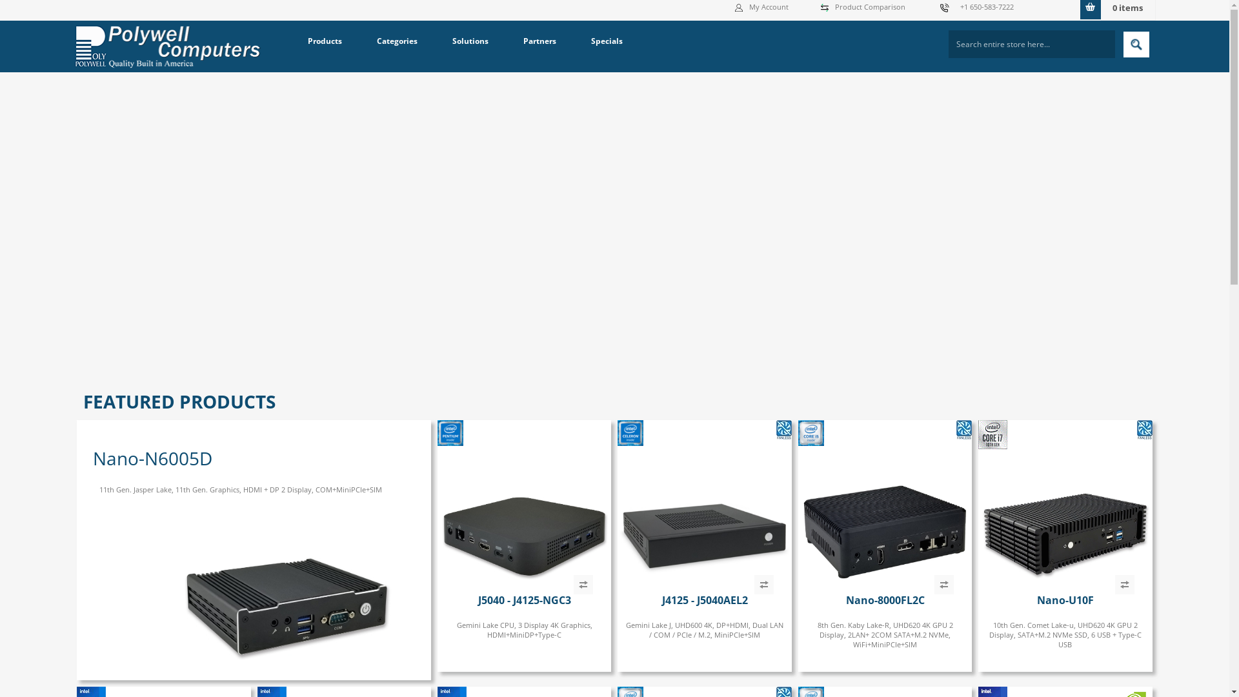Screen dimensions: 1239x697
Task: Open the Nano-8000FL2C product link
Action: [885, 600]
